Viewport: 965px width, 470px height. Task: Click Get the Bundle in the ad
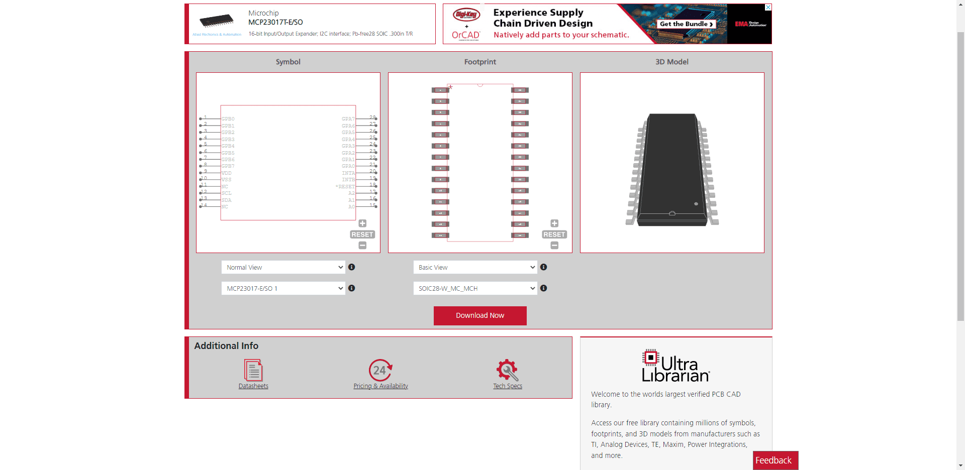point(687,24)
